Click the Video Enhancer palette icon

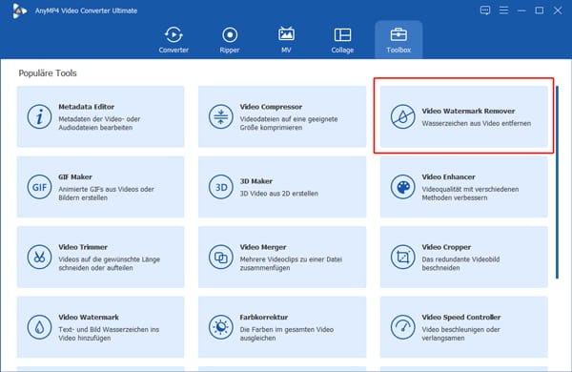click(402, 187)
